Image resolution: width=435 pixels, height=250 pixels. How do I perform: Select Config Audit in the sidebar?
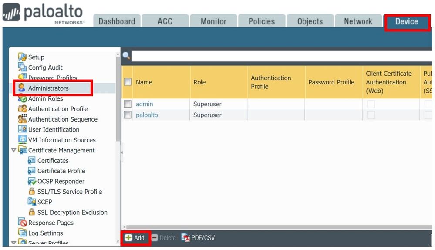45,68
